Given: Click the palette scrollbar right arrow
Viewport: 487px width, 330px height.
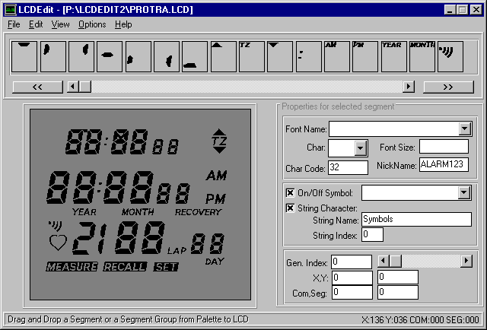Looking at the screenshot, I should coord(409,87).
